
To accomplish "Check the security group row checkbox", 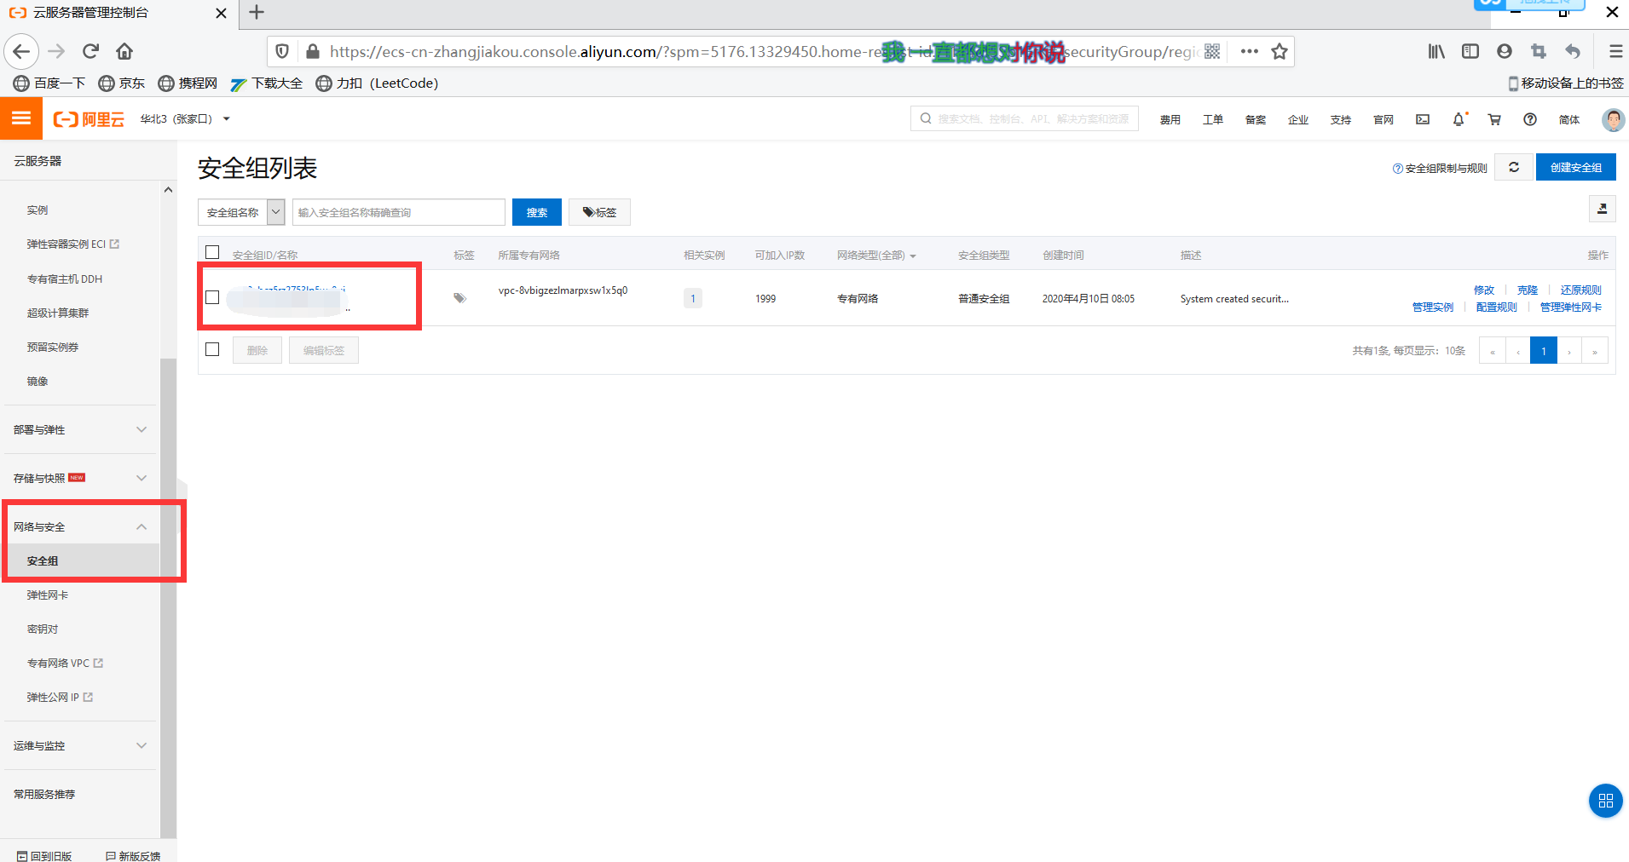I will tap(212, 297).
